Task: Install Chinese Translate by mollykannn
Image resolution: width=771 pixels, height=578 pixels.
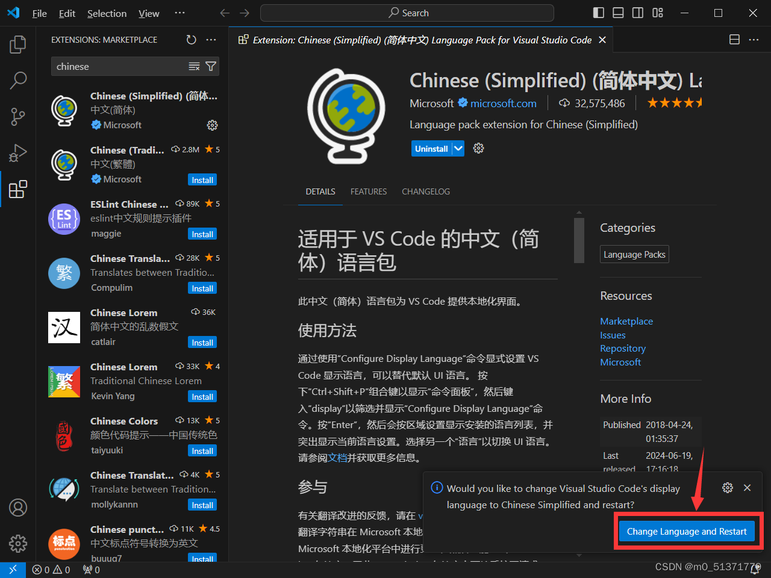Action: point(202,505)
